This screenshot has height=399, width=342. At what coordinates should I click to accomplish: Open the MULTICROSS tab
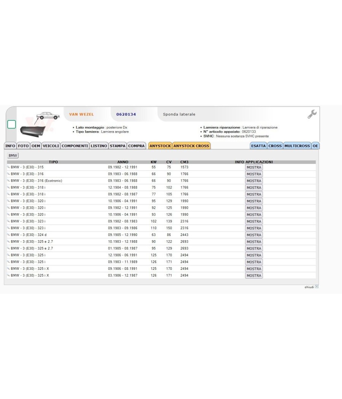(x=297, y=146)
